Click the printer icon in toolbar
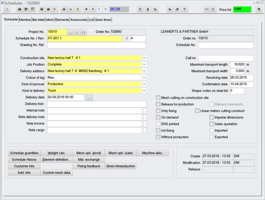This screenshot has width=265, height=200. click(x=64, y=9)
